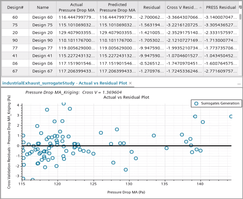Select the Design 20 name cell
Image resolution: width=243 pixels, height=199 pixels.
pyautogui.click(x=42, y=32)
